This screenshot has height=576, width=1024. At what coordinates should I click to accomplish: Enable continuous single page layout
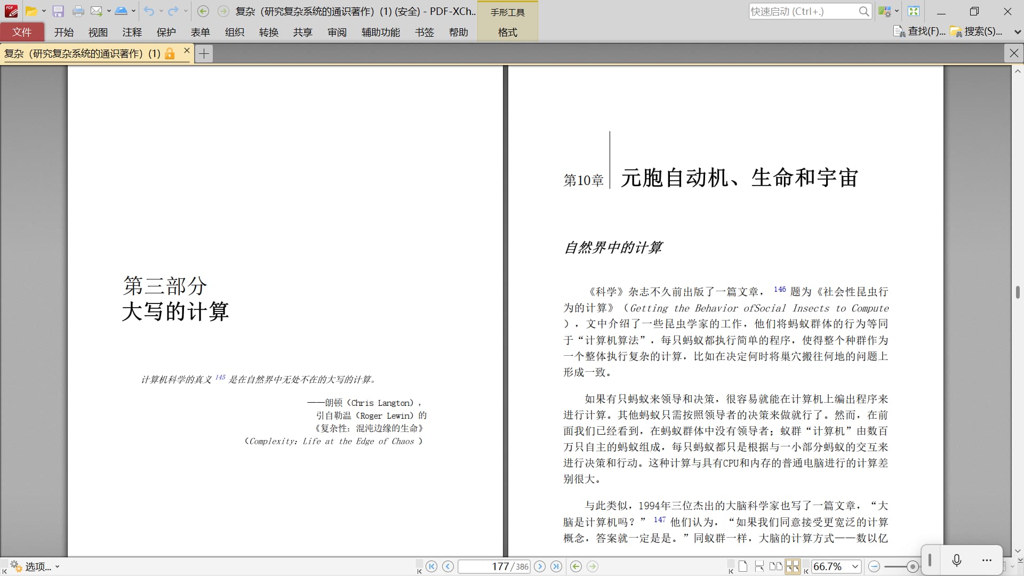pyautogui.click(x=759, y=566)
